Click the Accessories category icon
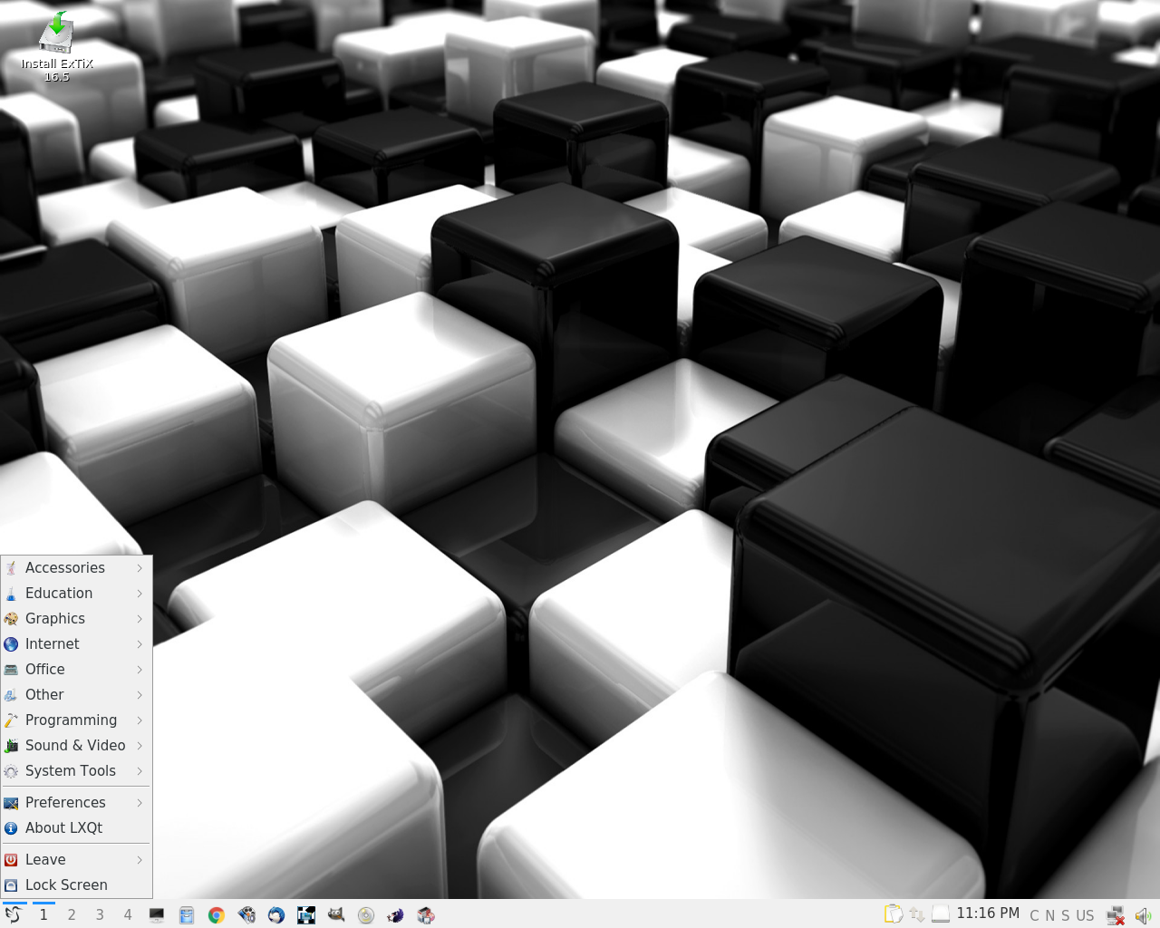The height and width of the screenshot is (928, 1160). pyautogui.click(x=11, y=568)
